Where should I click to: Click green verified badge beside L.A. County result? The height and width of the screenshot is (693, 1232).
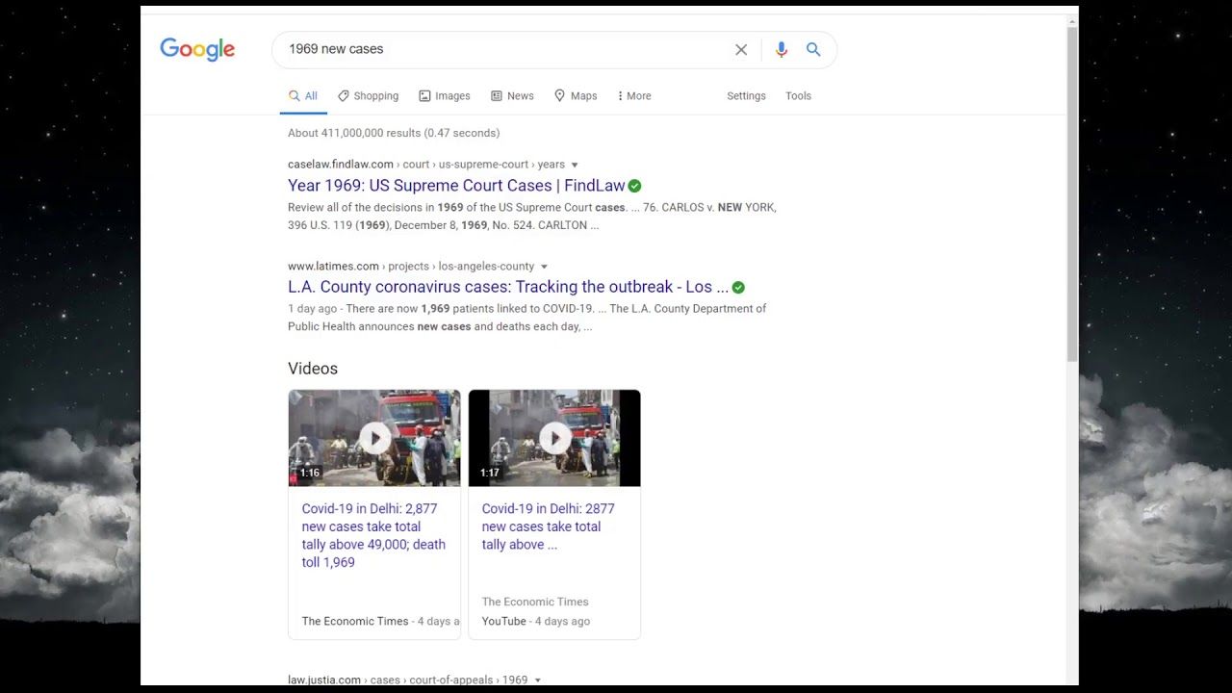pos(738,287)
